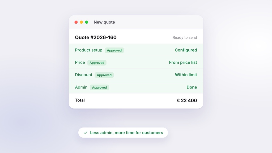Click the checkmark icon in bottom pill

click(x=86, y=133)
